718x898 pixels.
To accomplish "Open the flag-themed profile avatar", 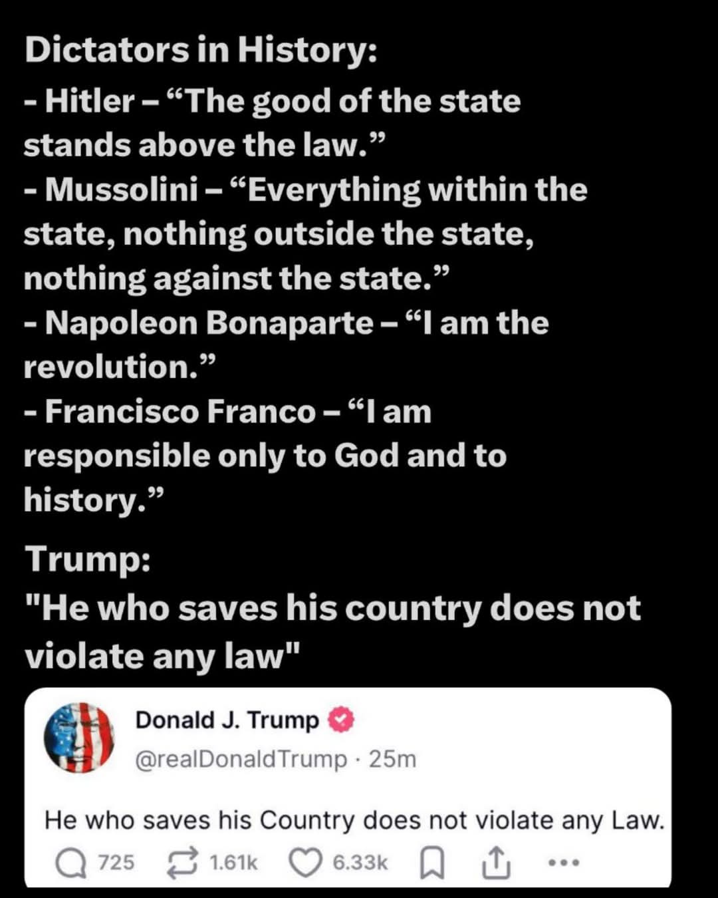I will (x=79, y=738).
